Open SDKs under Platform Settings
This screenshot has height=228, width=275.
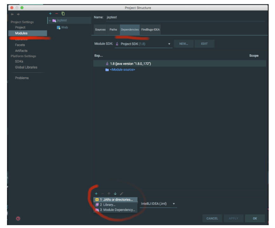19,61
